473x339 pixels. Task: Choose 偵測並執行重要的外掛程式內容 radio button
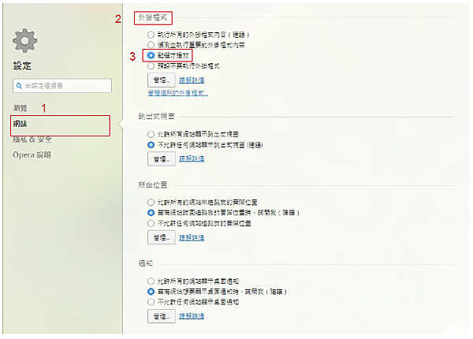tap(151, 45)
